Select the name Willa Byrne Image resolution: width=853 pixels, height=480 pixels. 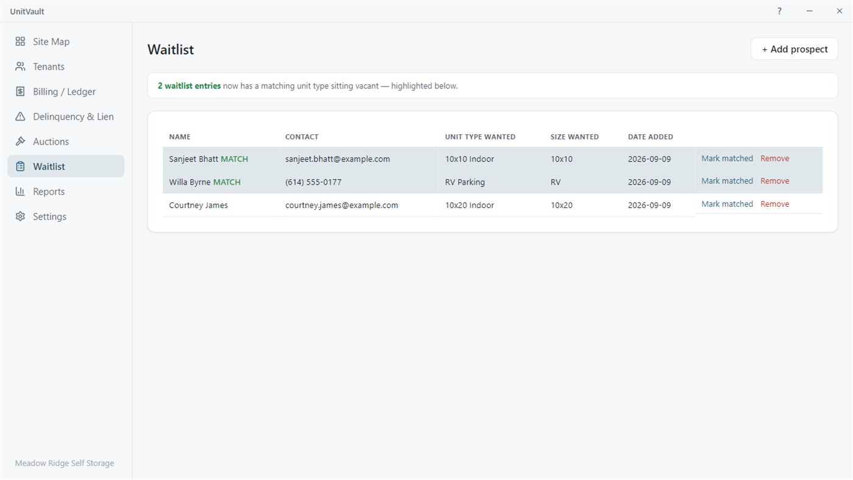[x=190, y=182]
